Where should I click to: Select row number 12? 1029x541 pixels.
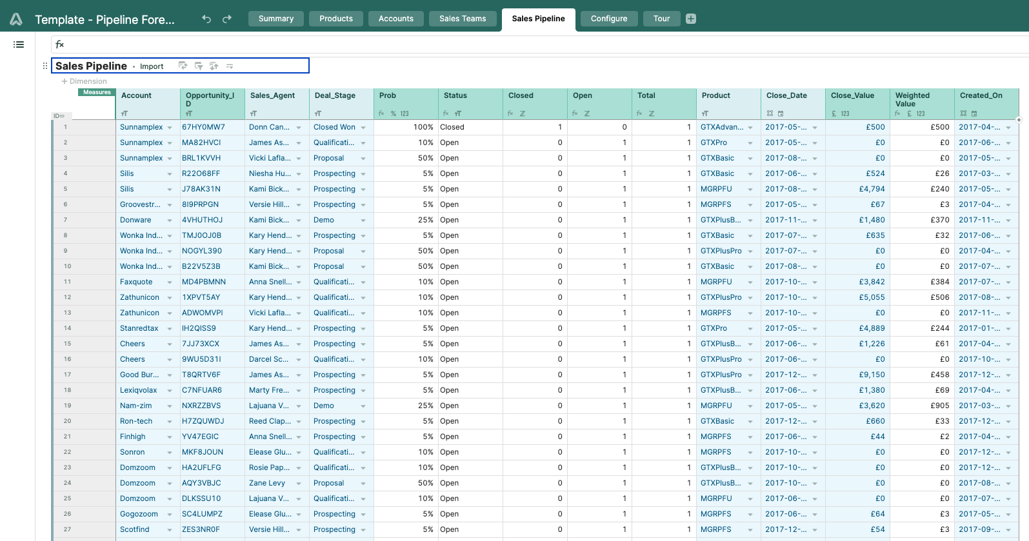click(x=67, y=297)
